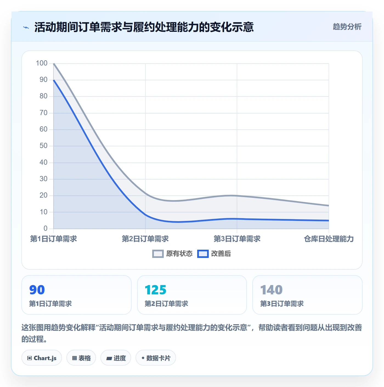
Task: Click the description paragraph starting 这张图用趋势变化解释
Action: point(192,333)
